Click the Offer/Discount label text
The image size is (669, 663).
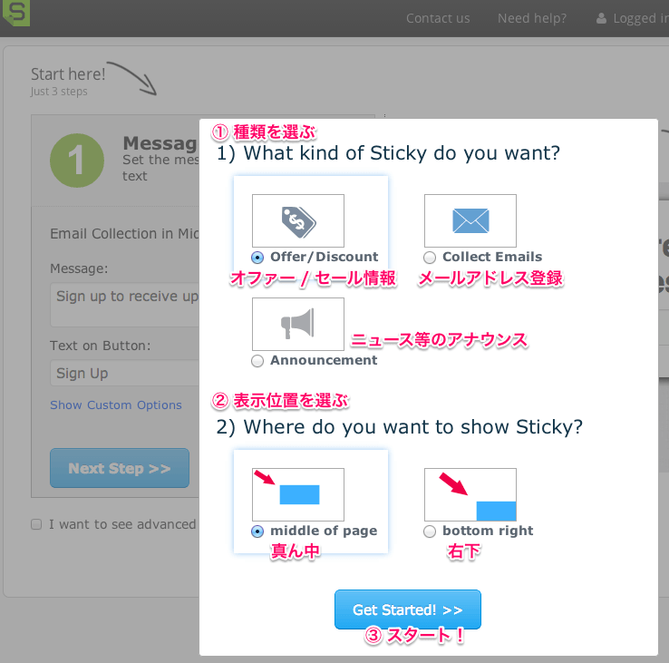[325, 257]
